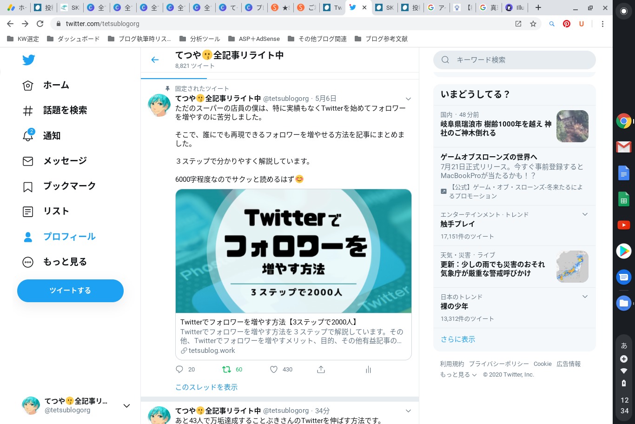Open Gmail from the shelf
This screenshot has height=424, width=635.
(624, 147)
